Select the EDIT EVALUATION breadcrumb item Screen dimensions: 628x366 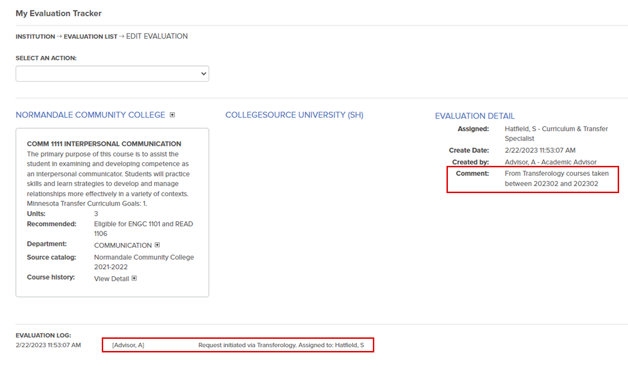pos(156,36)
